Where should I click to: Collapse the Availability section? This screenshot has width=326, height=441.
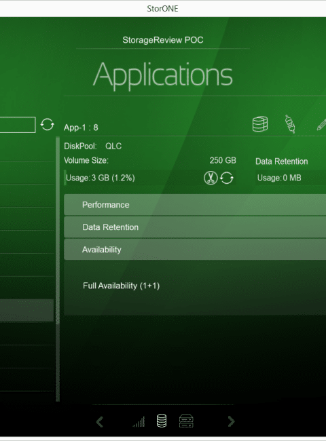[195, 250]
